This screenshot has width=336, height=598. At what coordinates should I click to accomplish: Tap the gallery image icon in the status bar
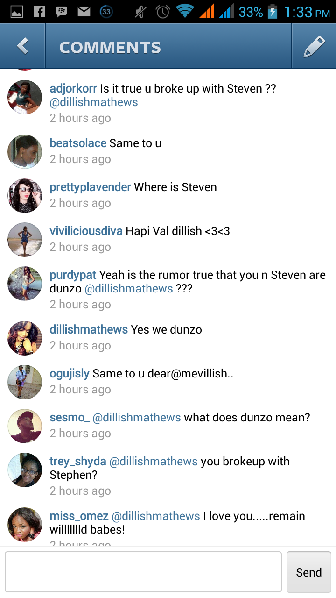[17, 12]
